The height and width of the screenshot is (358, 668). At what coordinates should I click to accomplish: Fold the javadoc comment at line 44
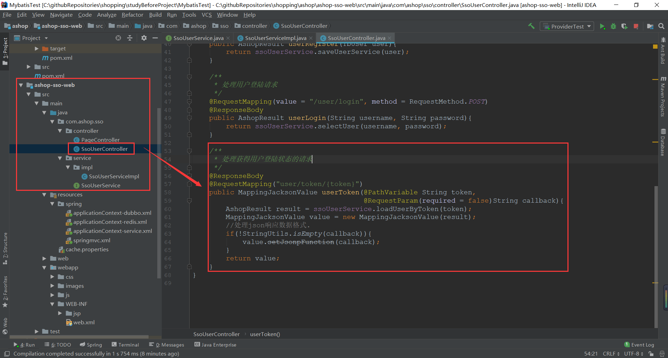(x=189, y=77)
